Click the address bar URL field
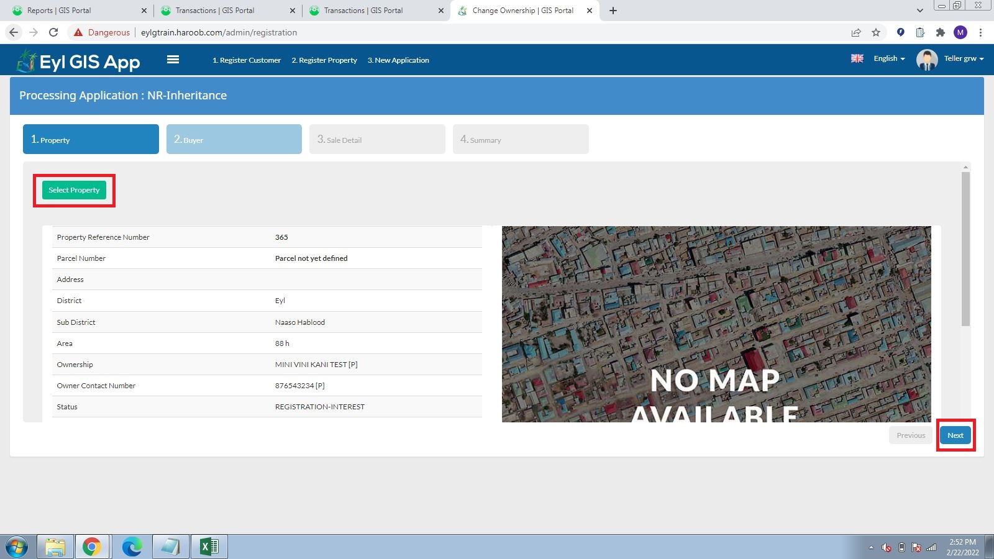This screenshot has width=994, height=559. pyautogui.click(x=491, y=32)
